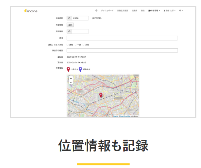Click the 備考 remarks text field
Image resolution: width=201 pixels, height=168 pixels.
pos(122,38)
